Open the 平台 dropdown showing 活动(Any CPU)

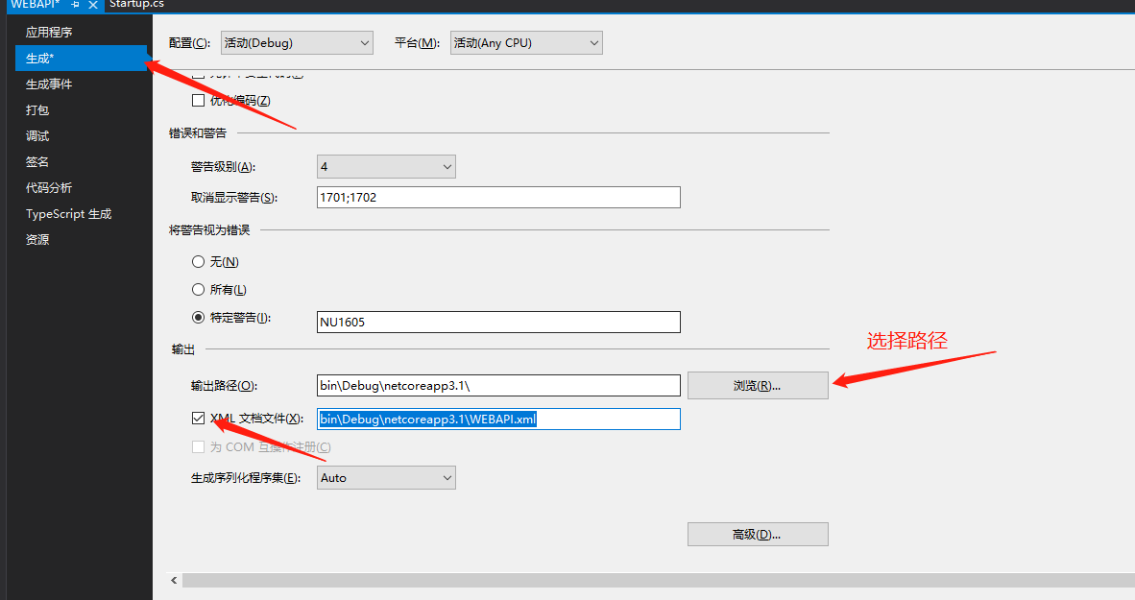tap(526, 42)
